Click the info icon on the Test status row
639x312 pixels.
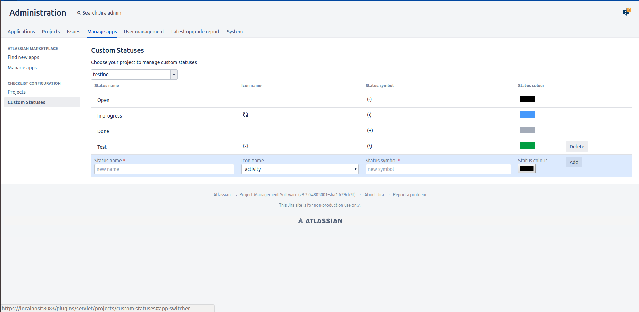(245, 146)
